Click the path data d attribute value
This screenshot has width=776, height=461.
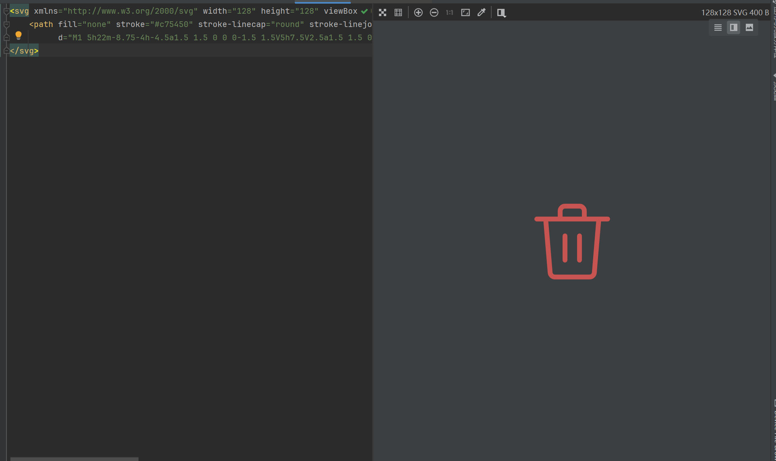(x=220, y=37)
